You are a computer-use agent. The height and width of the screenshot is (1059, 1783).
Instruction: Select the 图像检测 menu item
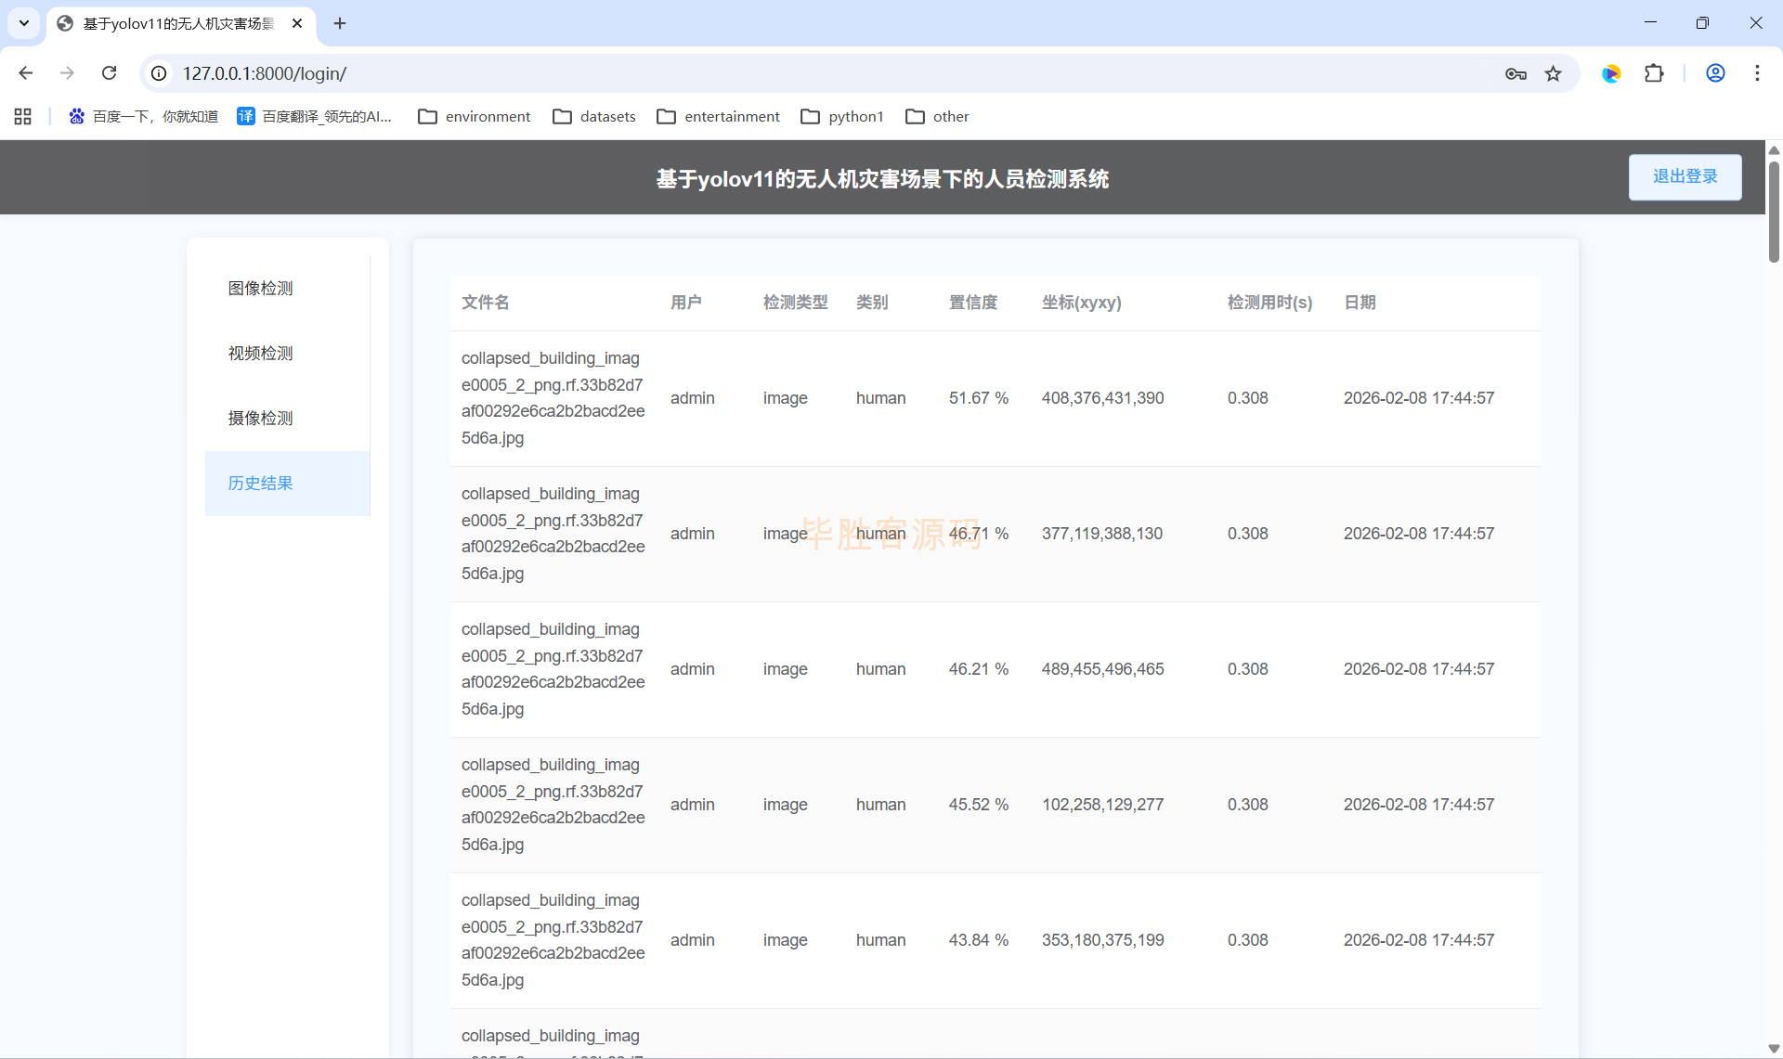click(x=261, y=289)
